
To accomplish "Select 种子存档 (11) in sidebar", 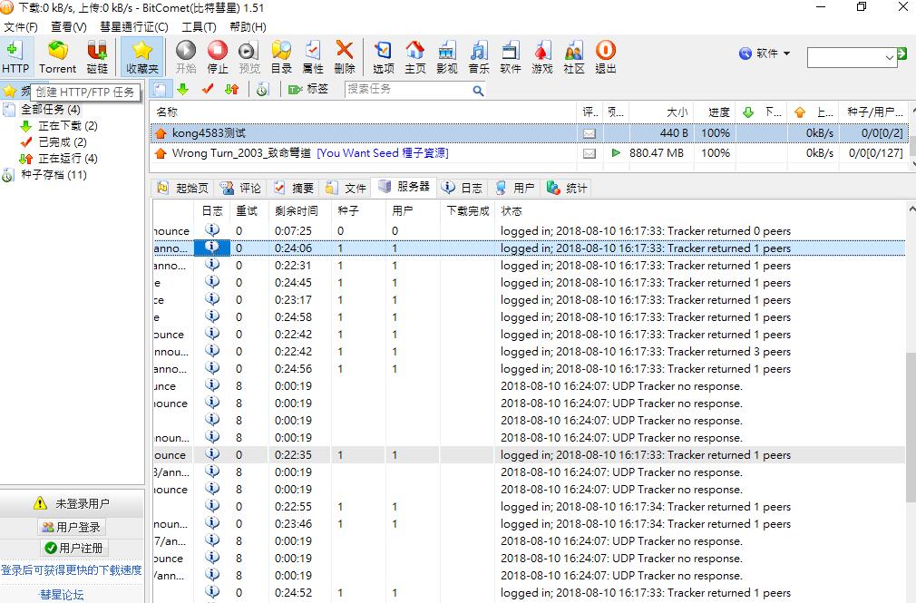I will [54, 175].
